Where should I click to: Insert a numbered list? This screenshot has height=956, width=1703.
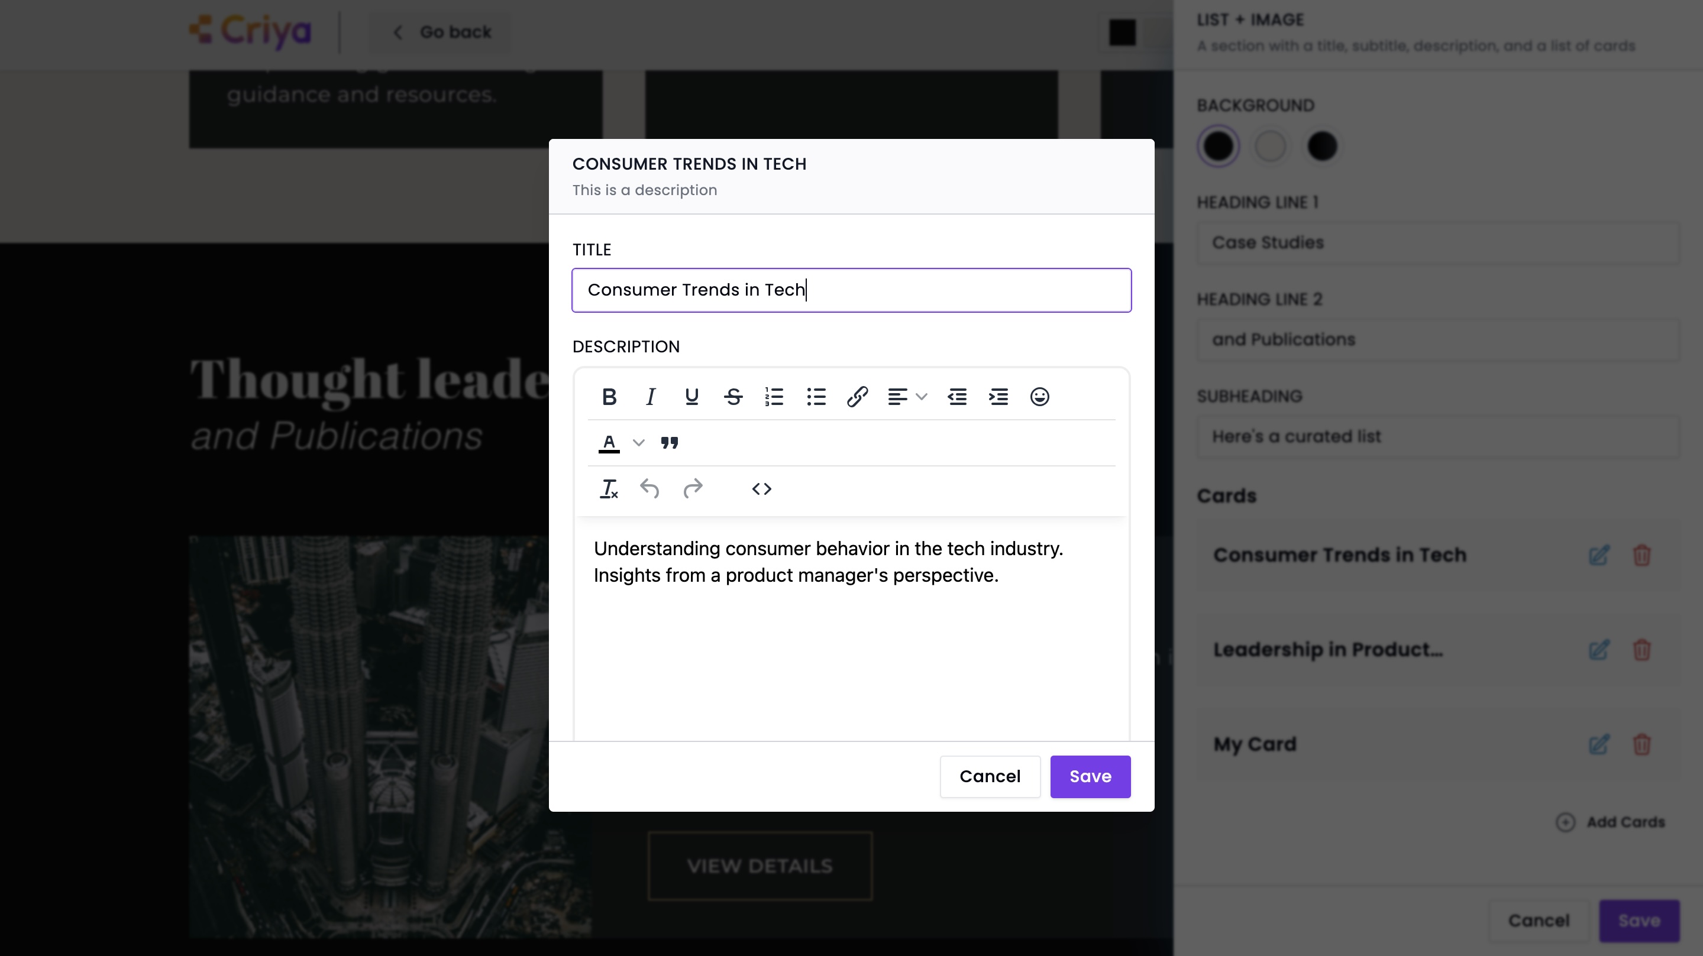pyautogui.click(x=774, y=397)
